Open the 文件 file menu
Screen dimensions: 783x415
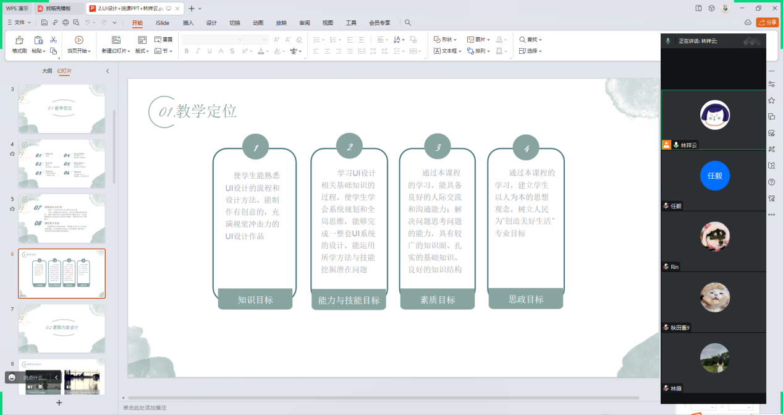coord(19,23)
